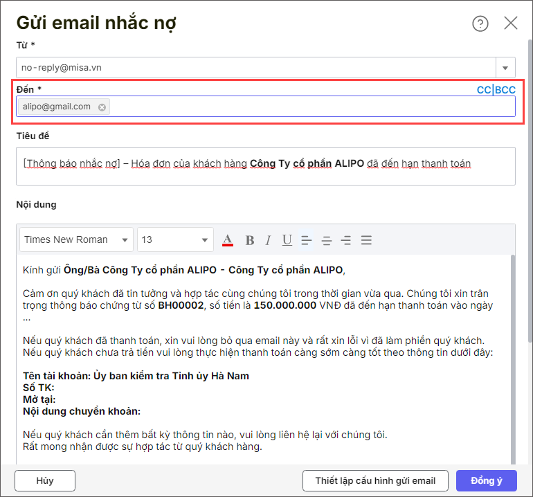Click the font color icon

tap(227, 240)
